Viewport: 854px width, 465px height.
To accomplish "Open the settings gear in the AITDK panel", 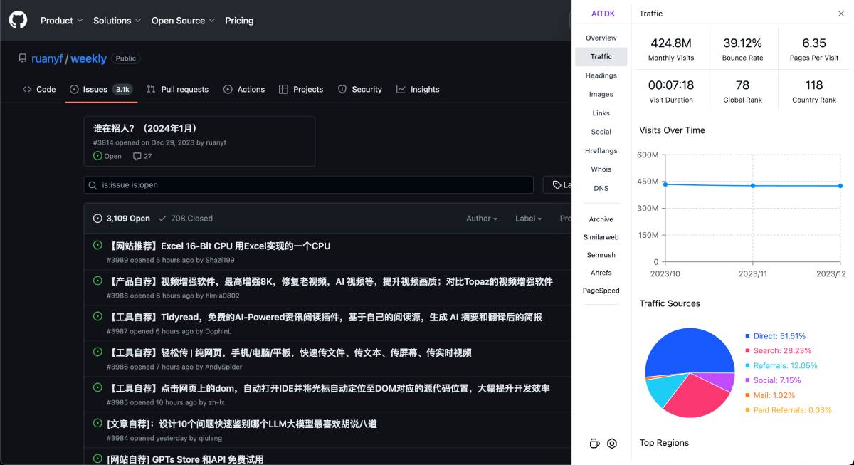I will point(612,443).
